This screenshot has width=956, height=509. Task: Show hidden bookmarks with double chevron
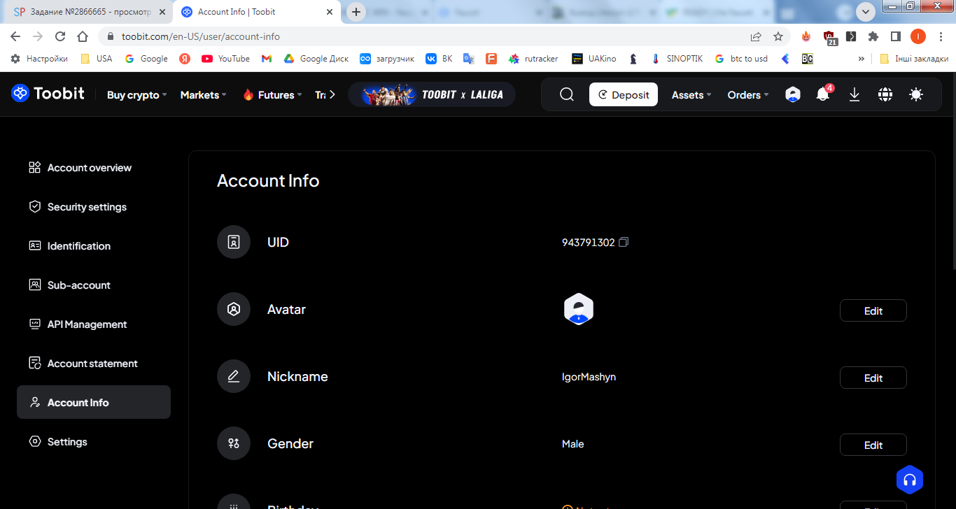862,59
